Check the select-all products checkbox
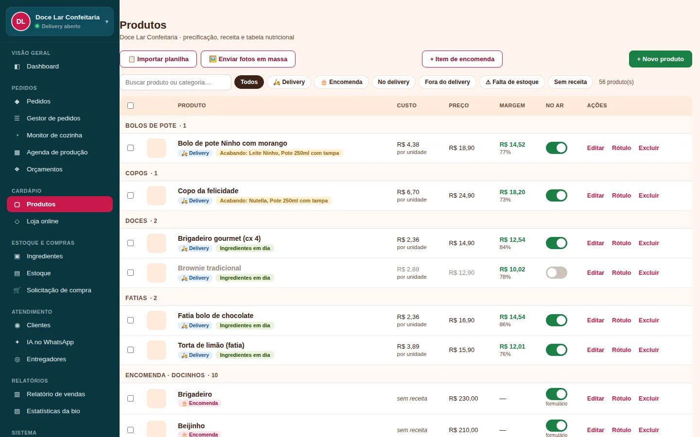Image resolution: width=700 pixels, height=437 pixels. point(130,105)
